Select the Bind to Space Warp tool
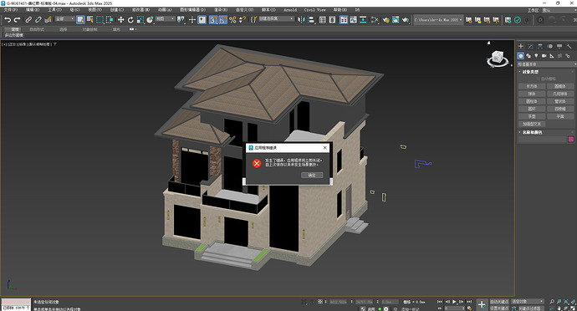Screen dimensions: 577x311 point(48,20)
